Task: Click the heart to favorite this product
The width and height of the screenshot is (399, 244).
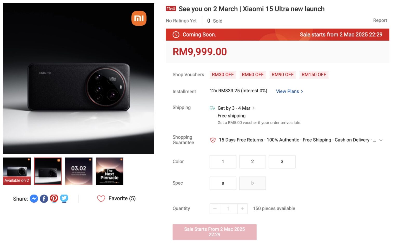Action: (101, 198)
